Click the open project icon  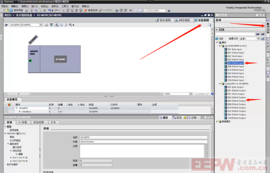pos(7,11)
